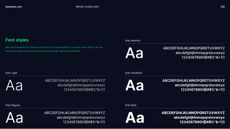Click the /09 page number

[222, 7]
